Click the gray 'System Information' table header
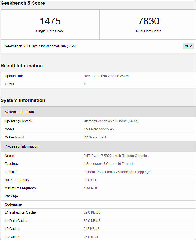This screenshot has width=196, height=240. tap(19, 112)
